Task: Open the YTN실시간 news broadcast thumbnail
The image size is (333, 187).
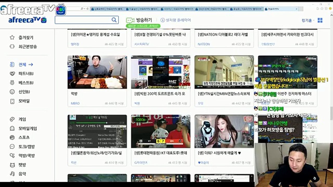Action: [224, 72]
